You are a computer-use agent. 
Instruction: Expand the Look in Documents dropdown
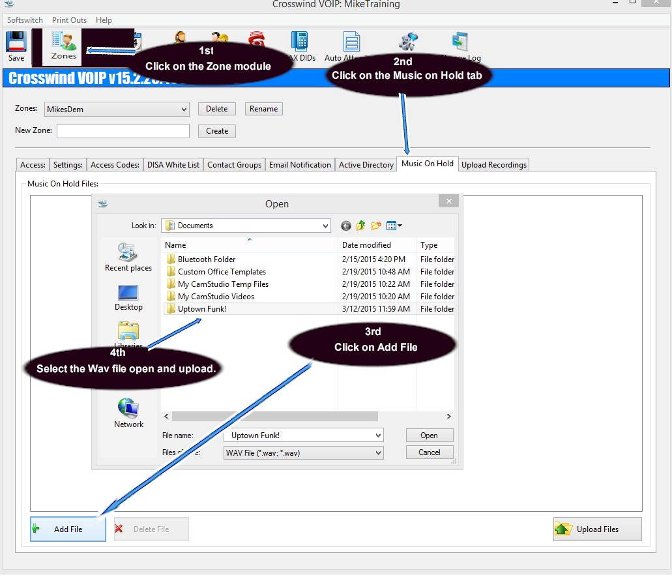325,226
